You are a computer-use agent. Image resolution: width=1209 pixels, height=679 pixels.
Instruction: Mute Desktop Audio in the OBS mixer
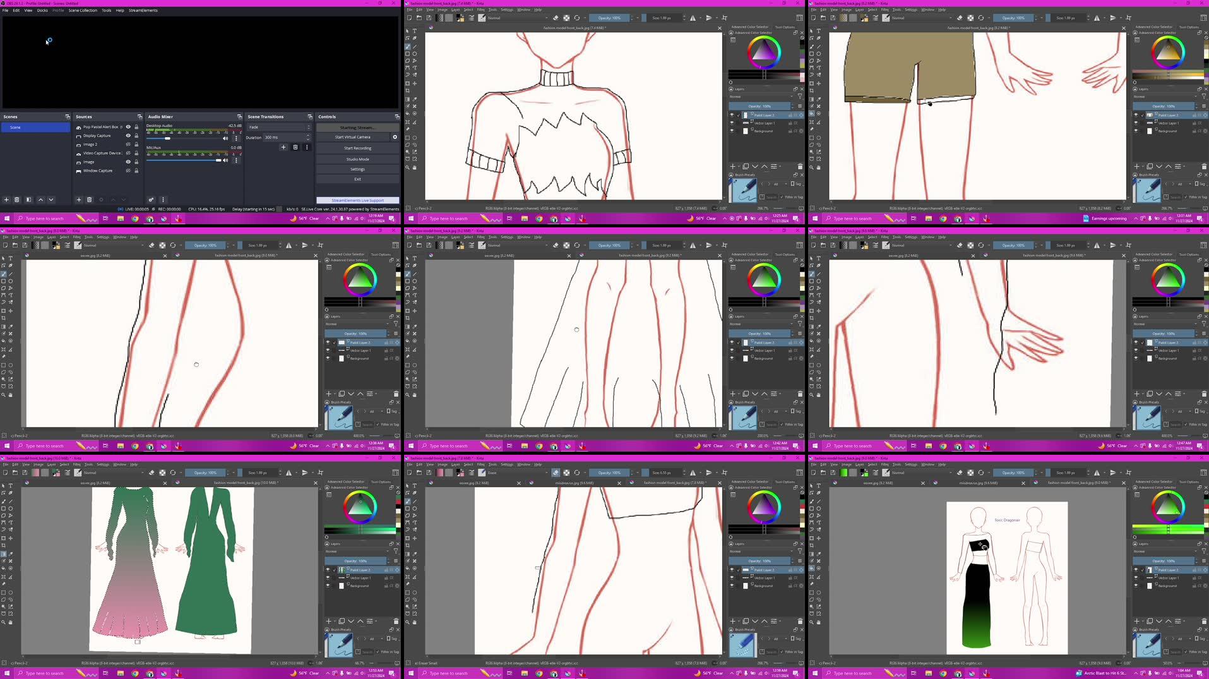225,138
